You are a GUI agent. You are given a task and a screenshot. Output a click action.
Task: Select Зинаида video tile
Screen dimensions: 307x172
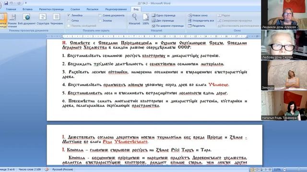tap(284, 75)
